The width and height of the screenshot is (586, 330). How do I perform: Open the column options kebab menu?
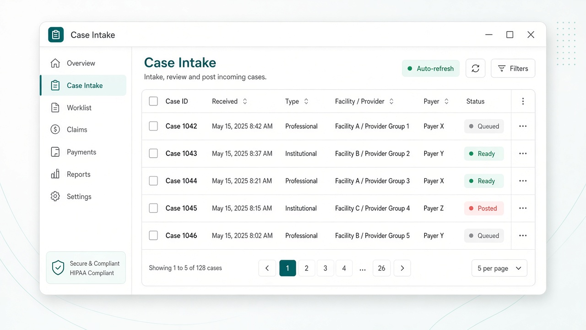pos(523,101)
